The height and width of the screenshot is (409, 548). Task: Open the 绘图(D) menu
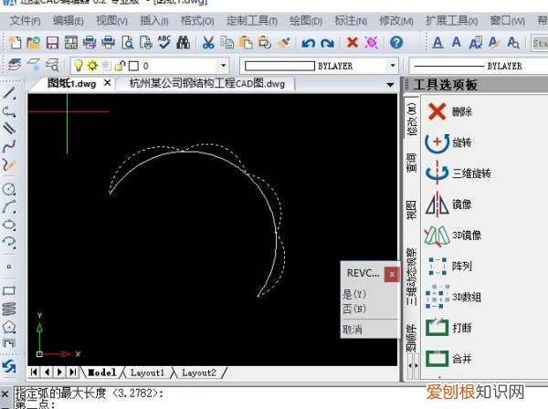(306, 21)
